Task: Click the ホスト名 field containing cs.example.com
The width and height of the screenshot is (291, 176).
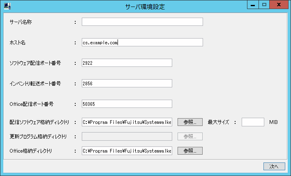Action: (142, 42)
